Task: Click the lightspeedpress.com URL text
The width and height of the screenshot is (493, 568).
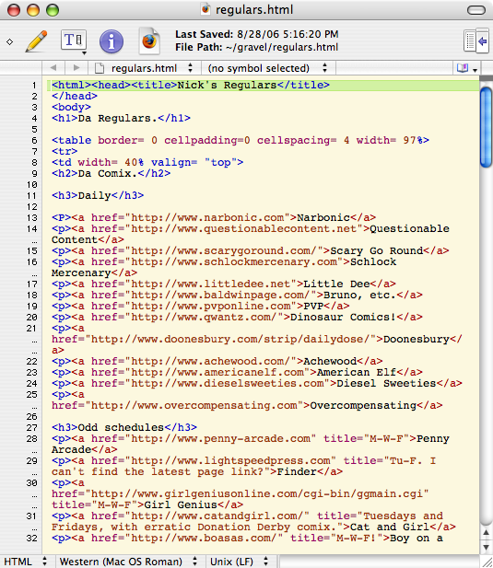Action: (x=230, y=461)
